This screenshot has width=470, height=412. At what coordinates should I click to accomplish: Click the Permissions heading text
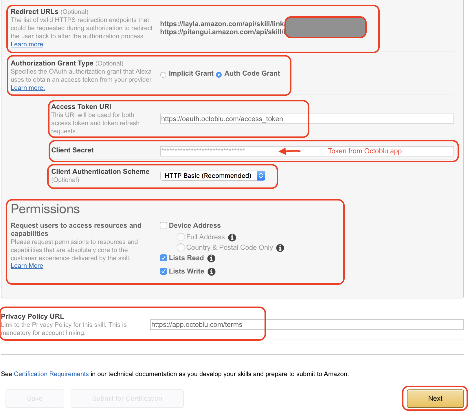point(45,209)
